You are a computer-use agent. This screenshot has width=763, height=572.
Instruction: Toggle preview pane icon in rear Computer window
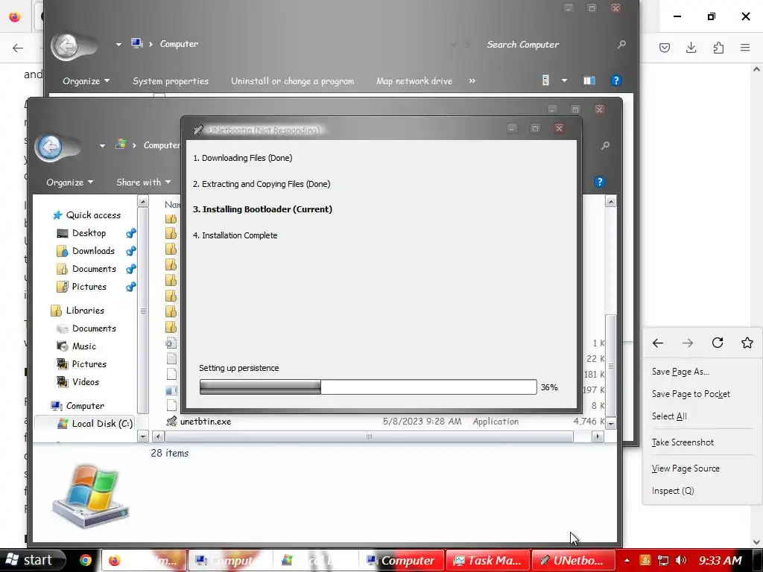coord(589,80)
